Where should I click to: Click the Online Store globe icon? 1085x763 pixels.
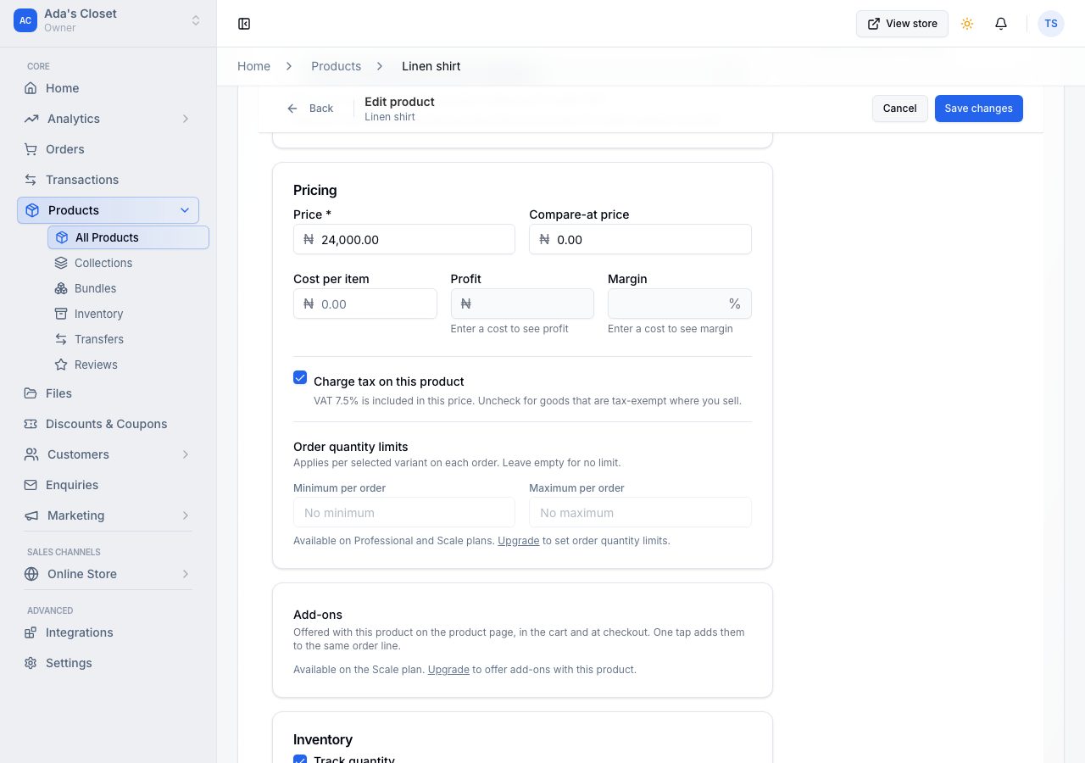point(31,574)
